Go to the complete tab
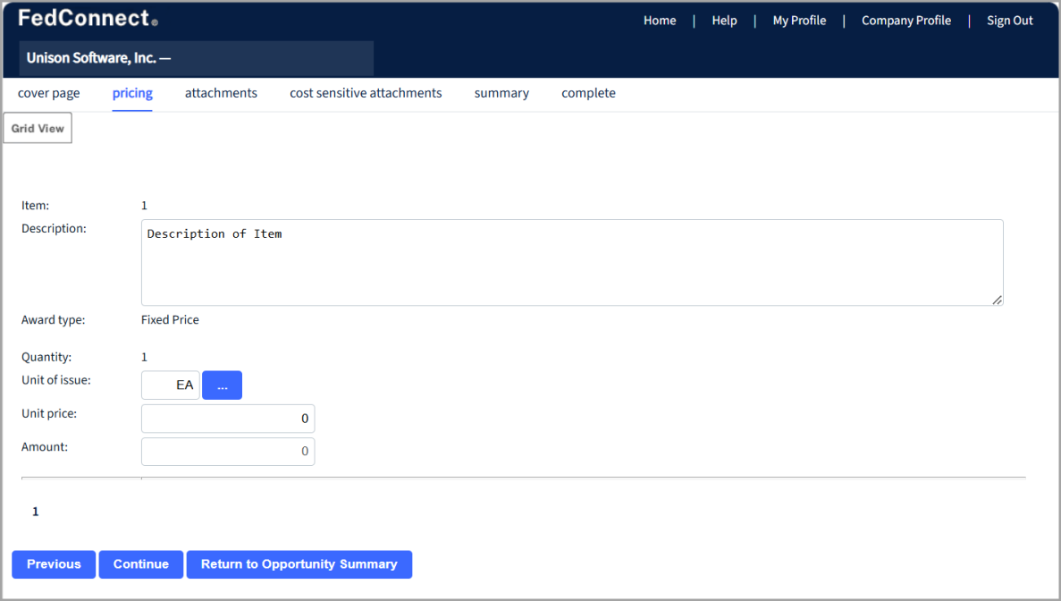This screenshot has width=1061, height=601. pos(589,93)
